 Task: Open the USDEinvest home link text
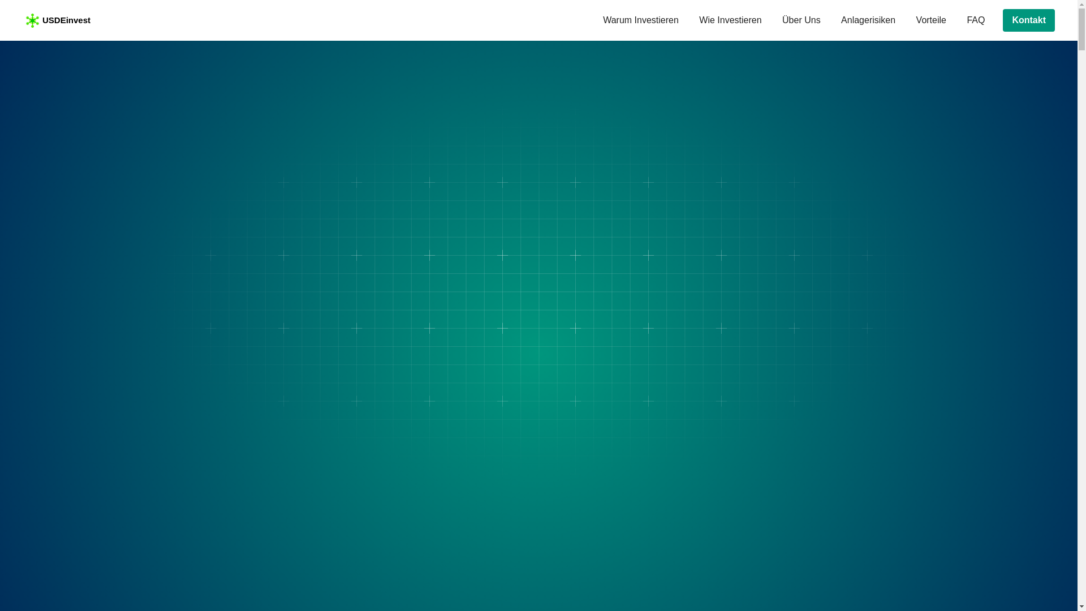[66, 20]
